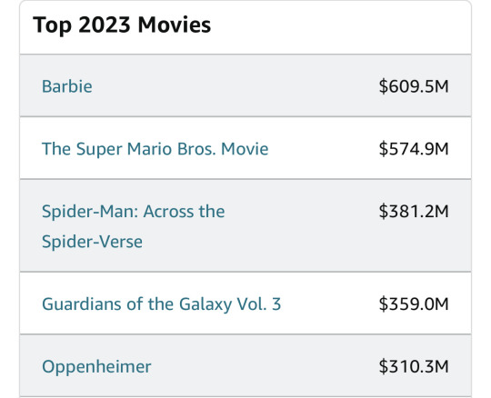Click empty space between Barbie and $609.5M
This screenshot has width=491, height=398.
235,86
